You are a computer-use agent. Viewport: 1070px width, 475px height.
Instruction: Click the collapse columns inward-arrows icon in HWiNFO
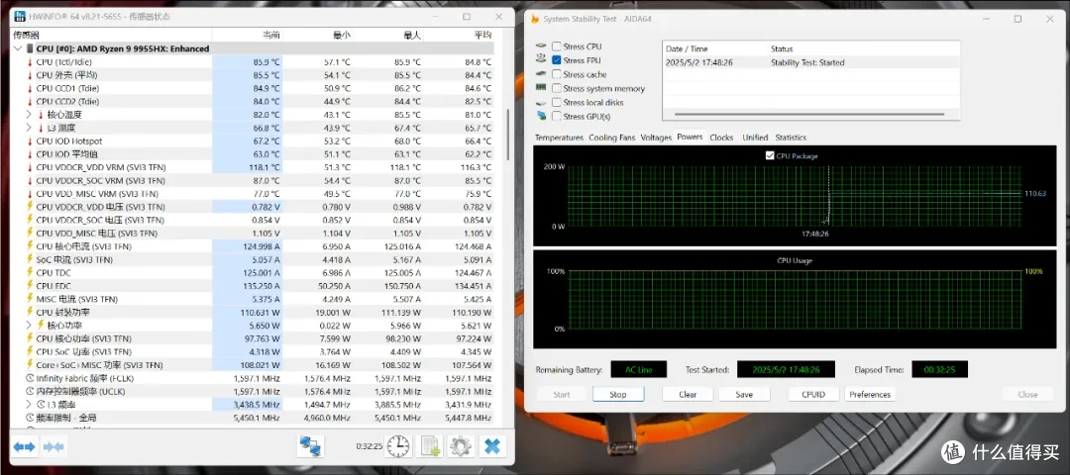pyautogui.click(x=53, y=447)
